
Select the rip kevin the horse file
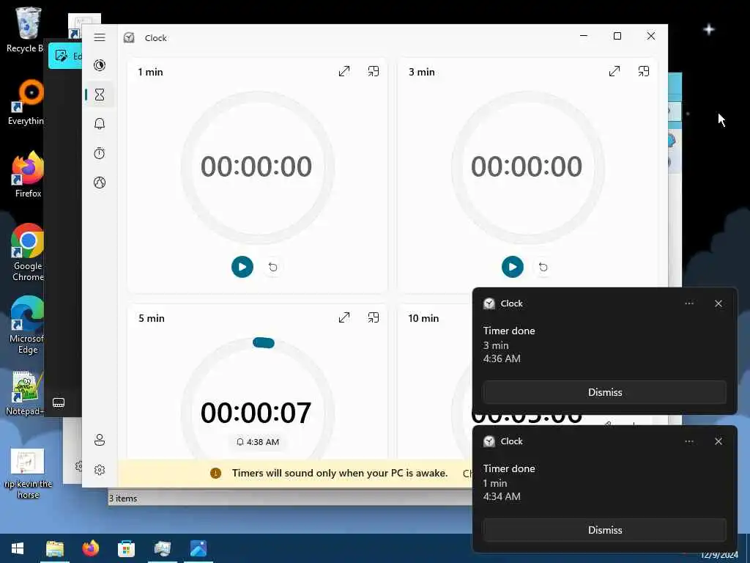pyautogui.click(x=28, y=474)
